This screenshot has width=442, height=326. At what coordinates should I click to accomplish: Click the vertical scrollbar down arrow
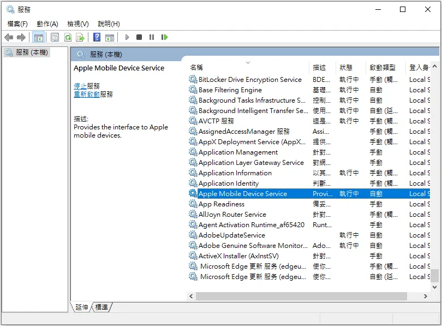coord(435,287)
